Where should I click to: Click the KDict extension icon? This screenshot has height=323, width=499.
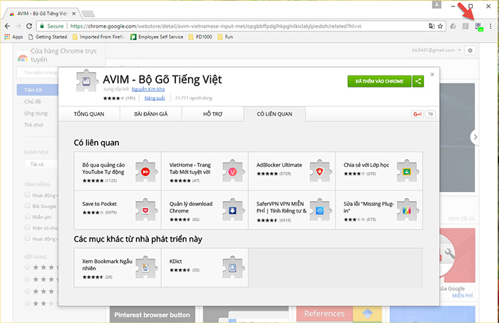click(x=232, y=267)
